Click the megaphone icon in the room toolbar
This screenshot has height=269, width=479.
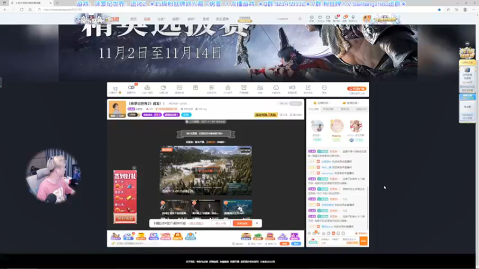[292, 88]
